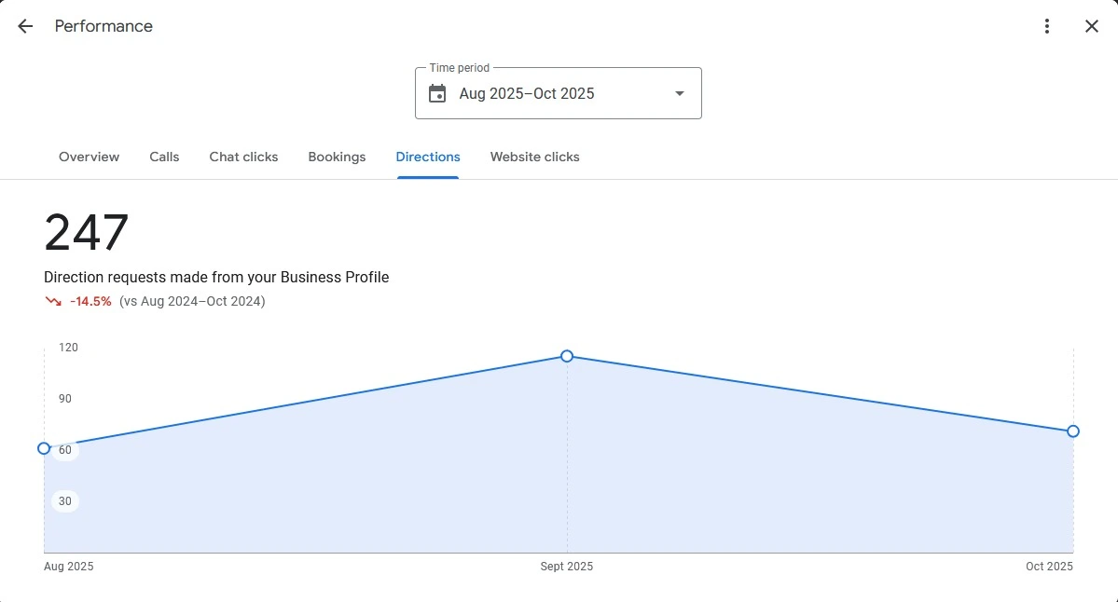Go back using the arrow icon
The width and height of the screenshot is (1118, 602).
(25, 26)
